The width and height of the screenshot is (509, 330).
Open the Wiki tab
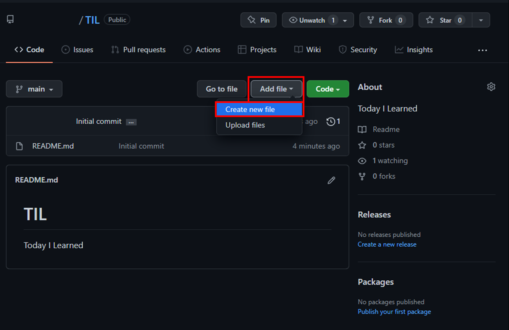(x=307, y=50)
